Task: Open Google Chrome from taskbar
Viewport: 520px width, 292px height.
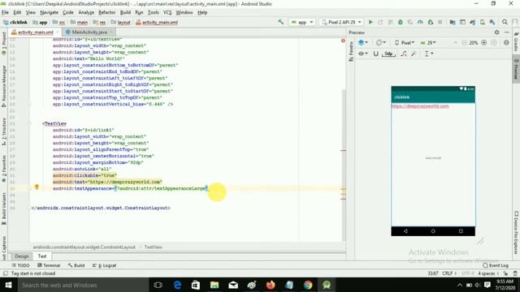Action: coord(308,285)
